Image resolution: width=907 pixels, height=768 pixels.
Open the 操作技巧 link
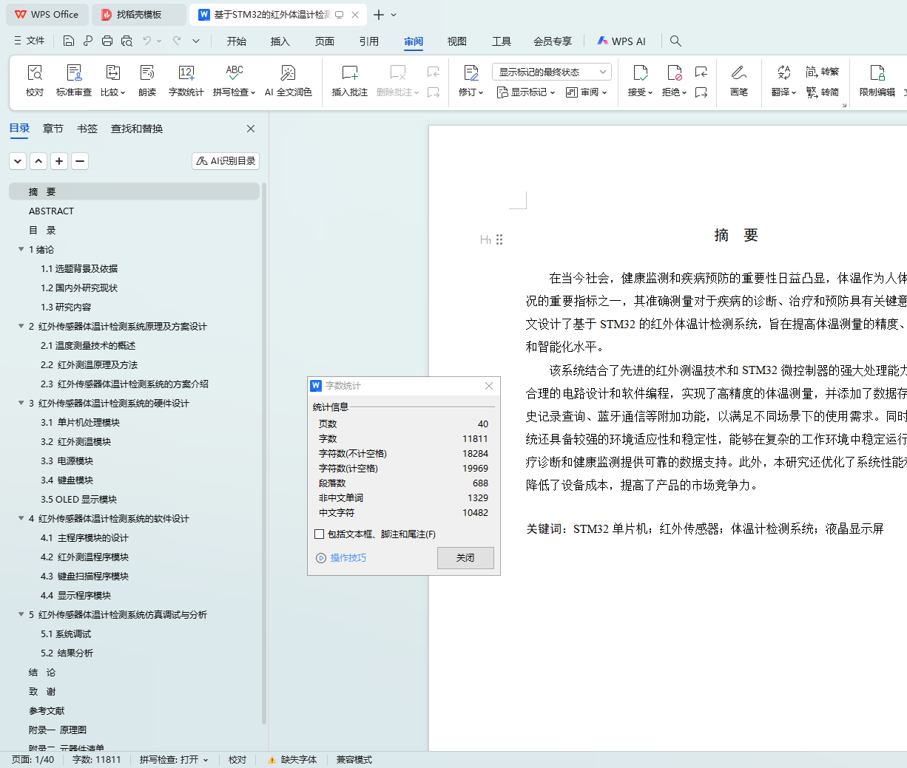[x=341, y=557]
